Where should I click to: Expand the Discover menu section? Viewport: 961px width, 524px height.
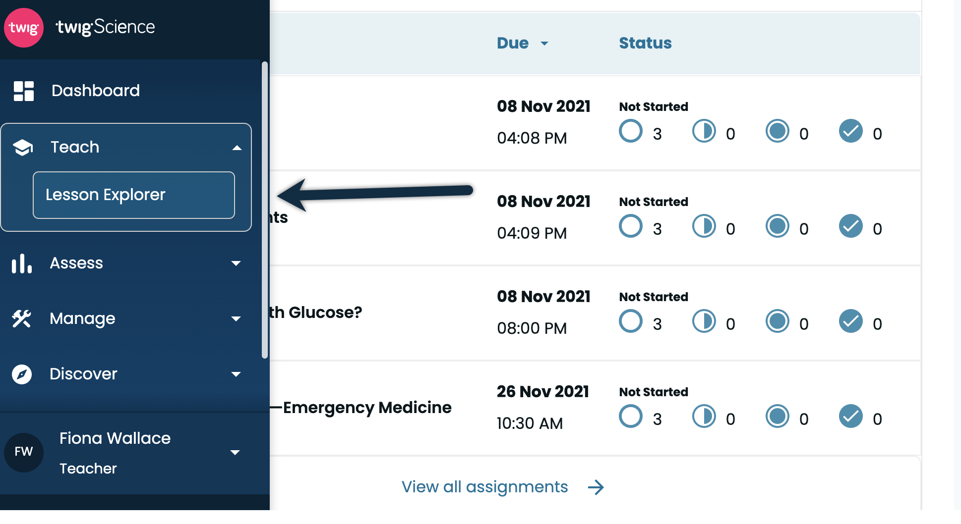click(236, 374)
